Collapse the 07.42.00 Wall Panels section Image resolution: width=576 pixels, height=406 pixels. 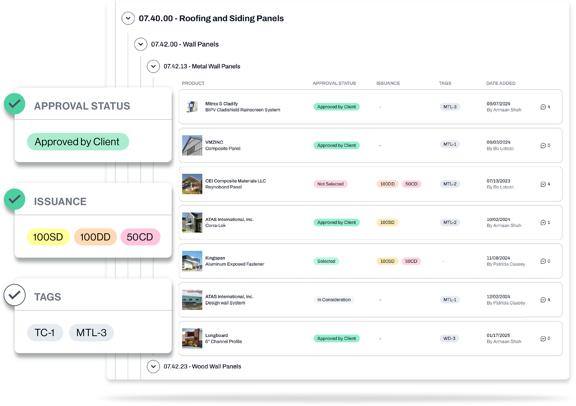tap(141, 44)
